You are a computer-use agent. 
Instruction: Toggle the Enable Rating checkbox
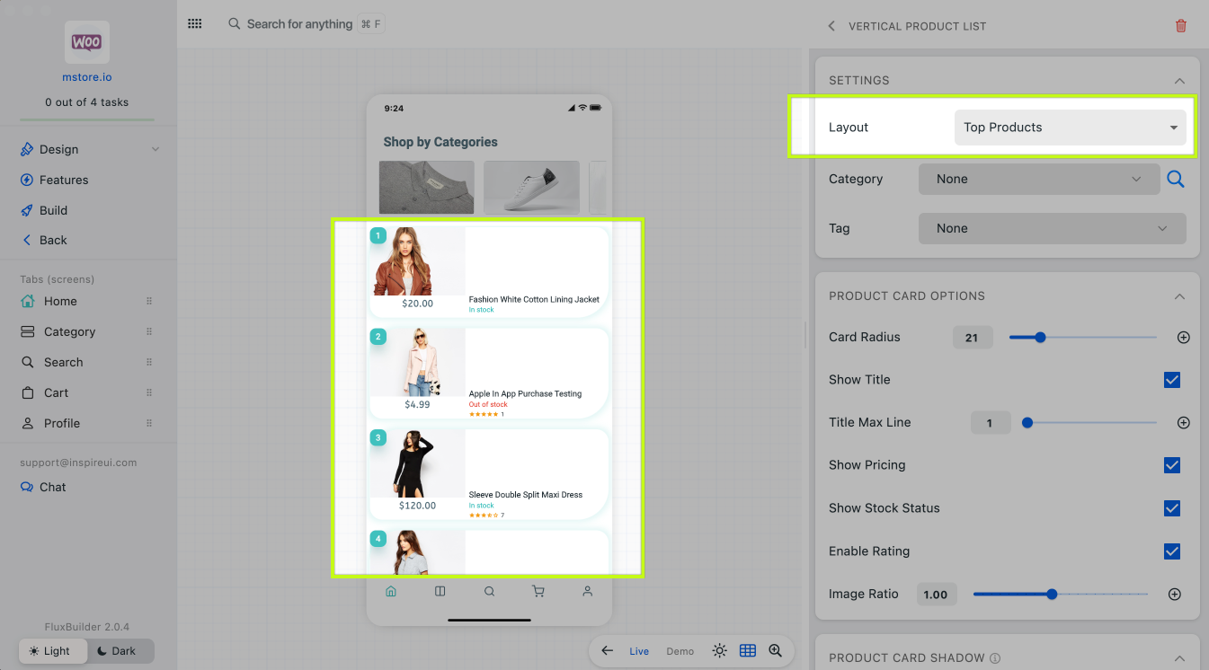tap(1171, 551)
